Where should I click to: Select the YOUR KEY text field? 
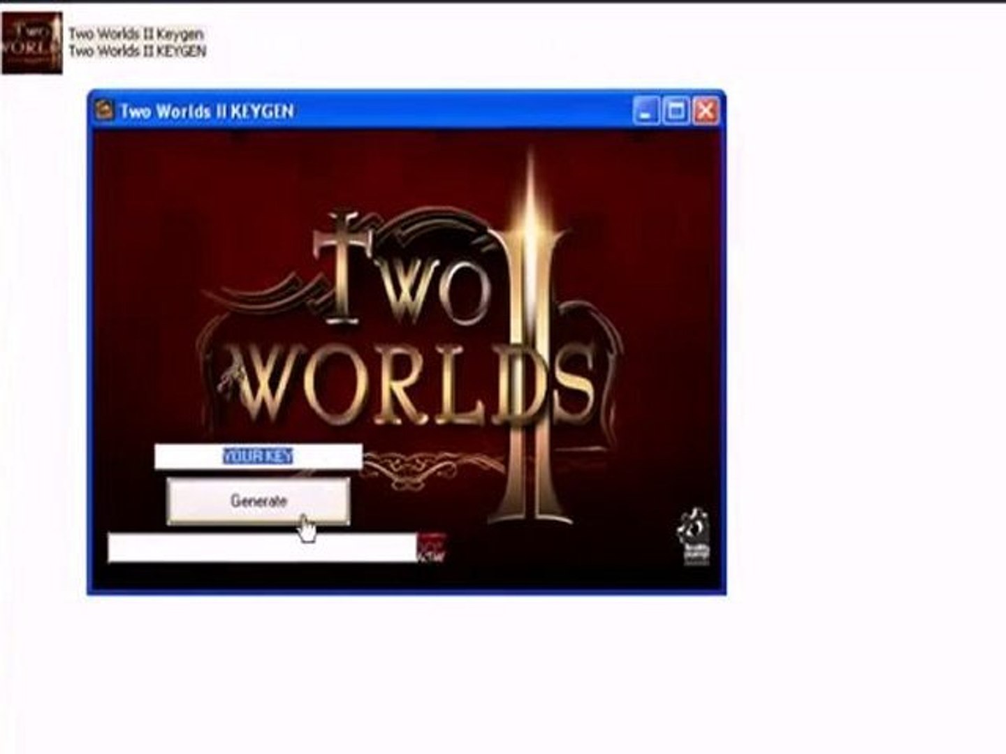pos(258,457)
